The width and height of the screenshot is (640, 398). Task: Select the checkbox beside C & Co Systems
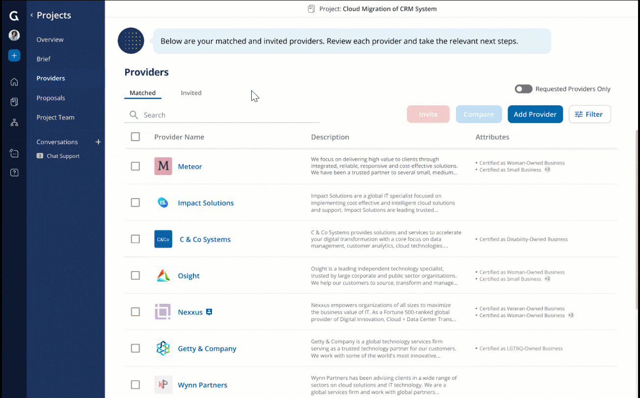135,239
